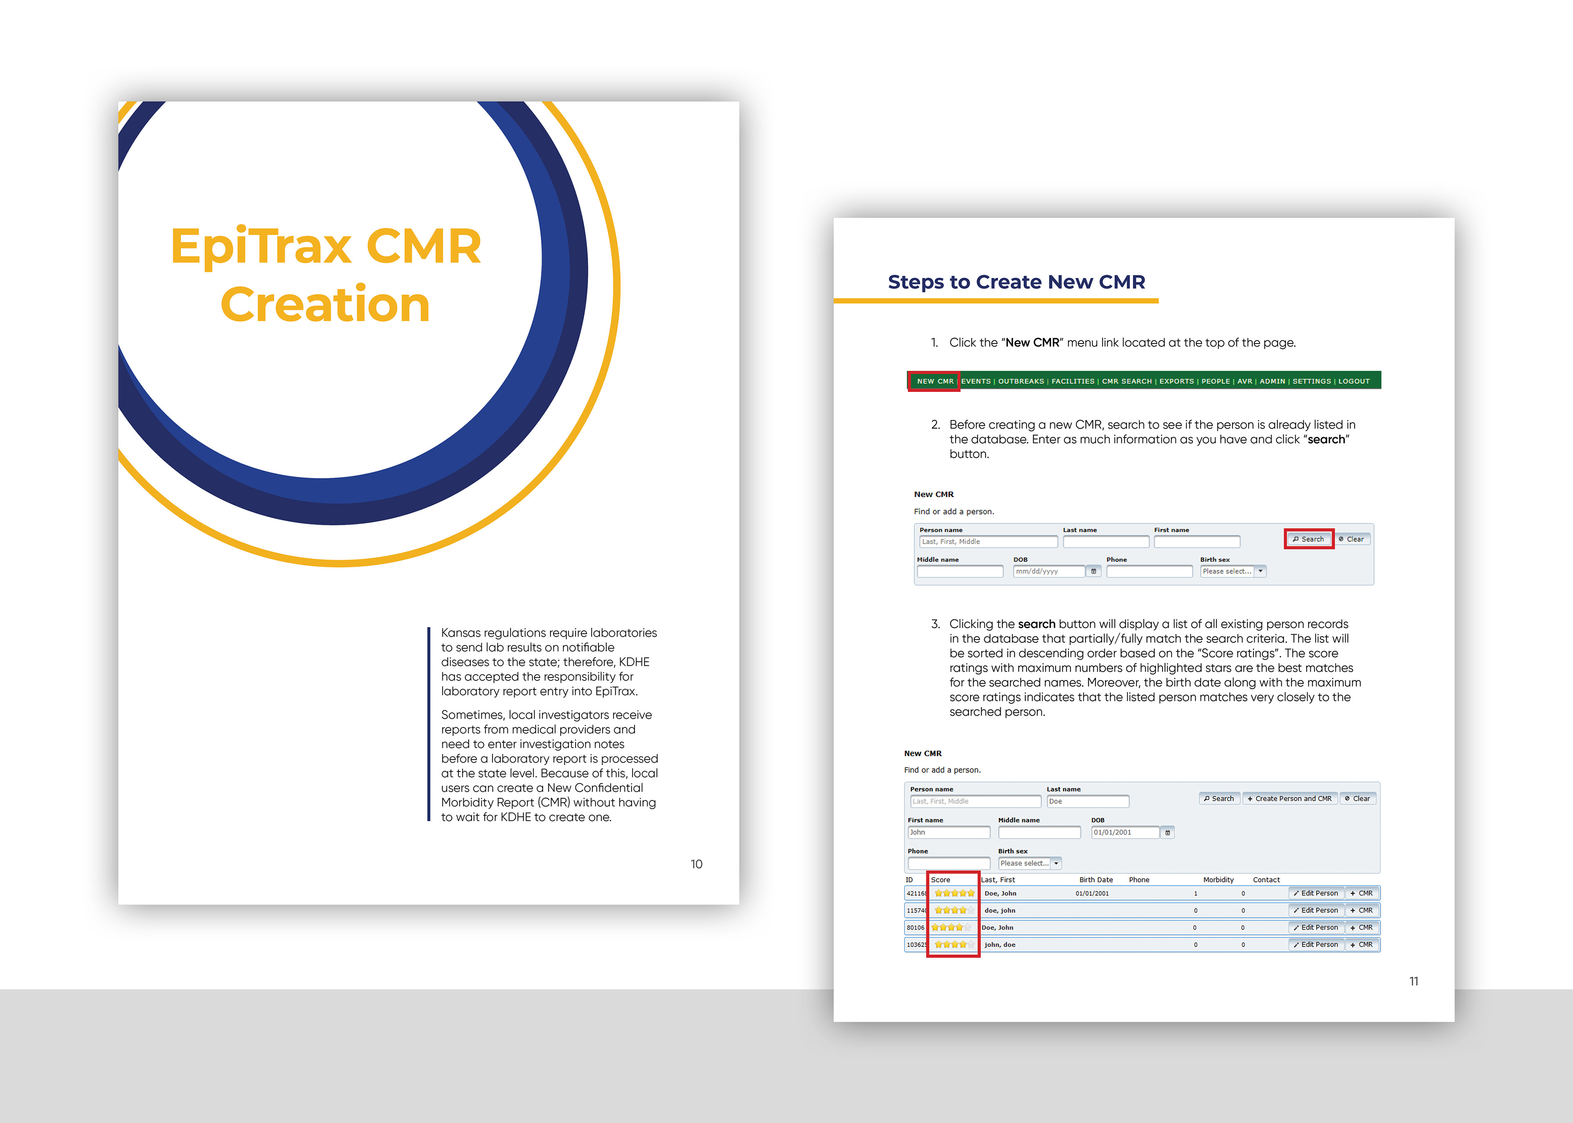Image resolution: width=1573 pixels, height=1123 pixels.
Task: Click Middle name field in step 2 form
Action: [x=960, y=571]
